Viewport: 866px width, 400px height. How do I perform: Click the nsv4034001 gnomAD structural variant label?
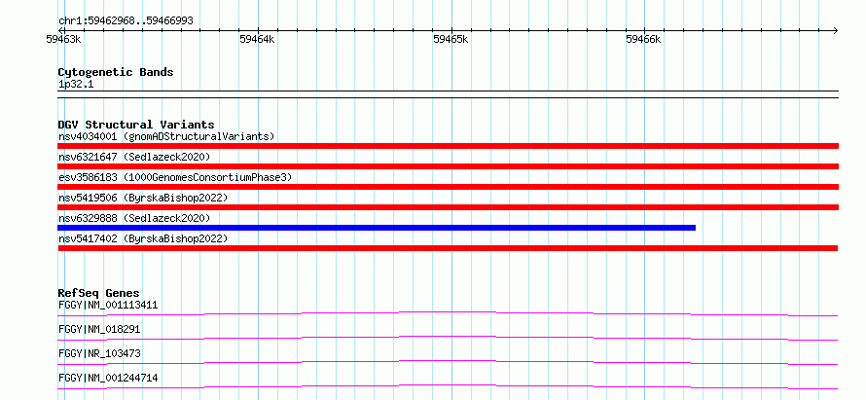[x=166, y=136]
